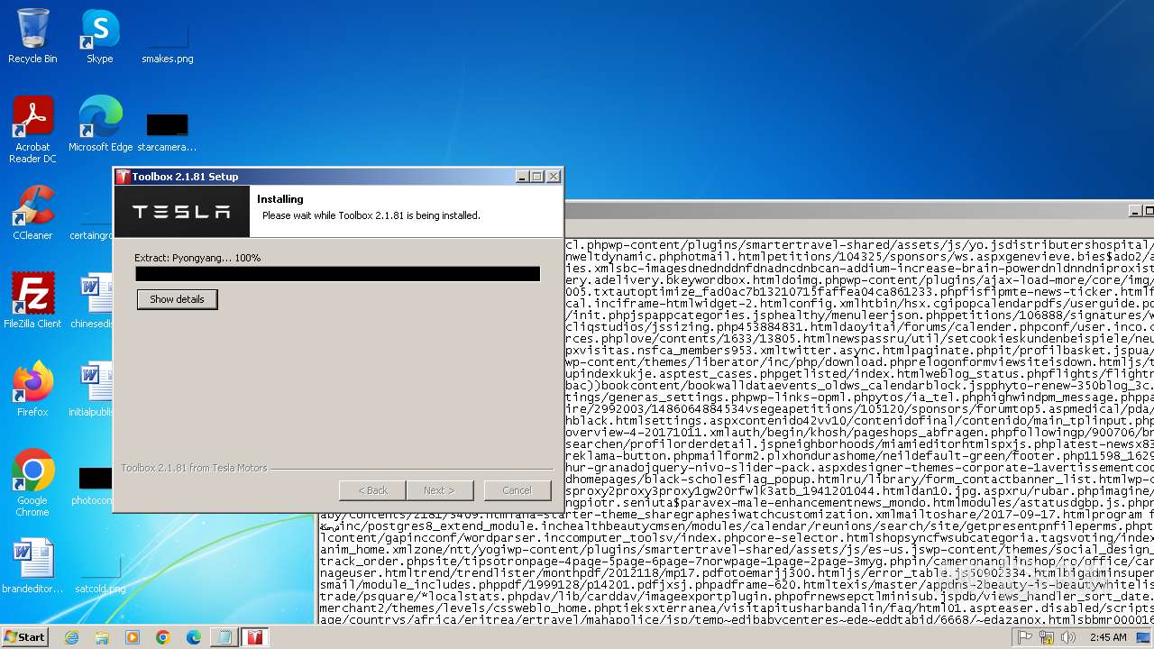
Task: Open Chrome from the taskbar
Action: (163, 637)
